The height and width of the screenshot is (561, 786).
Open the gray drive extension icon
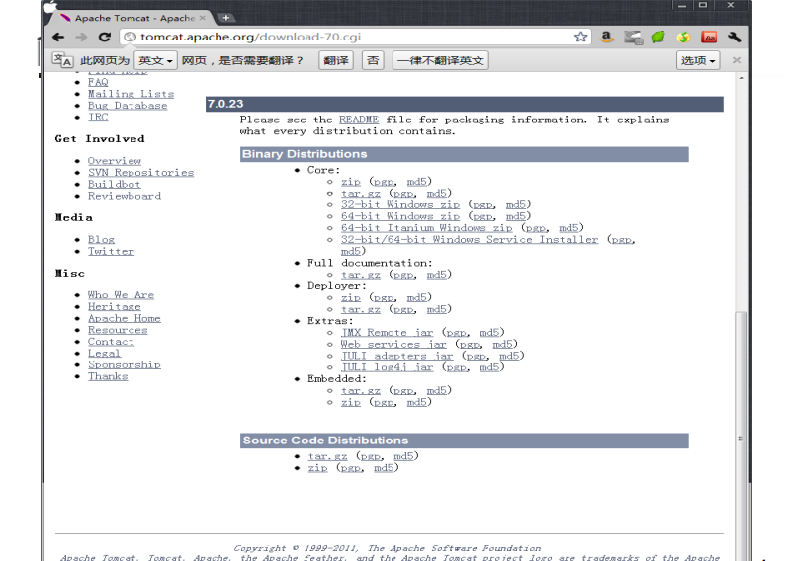(x=633, y=38)
